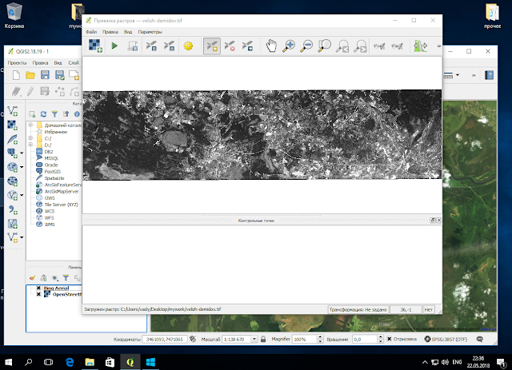
Task: Float the Контрольные точки panel
Action: click(x=432, y=221)
